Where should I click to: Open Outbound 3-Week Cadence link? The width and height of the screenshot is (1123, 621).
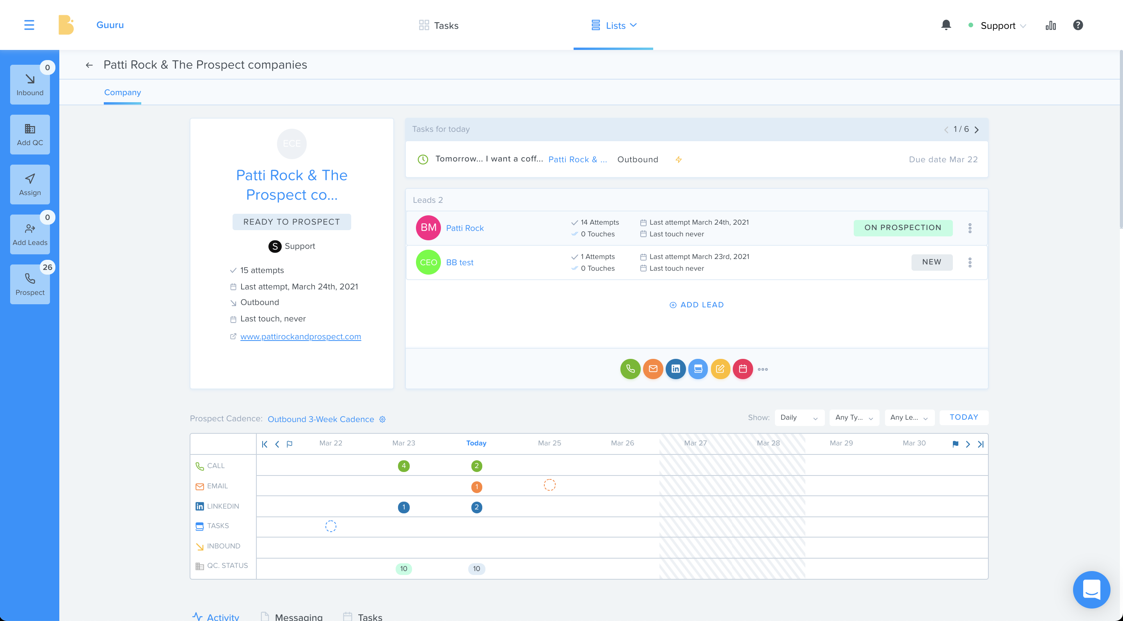[x=321, y=419]
